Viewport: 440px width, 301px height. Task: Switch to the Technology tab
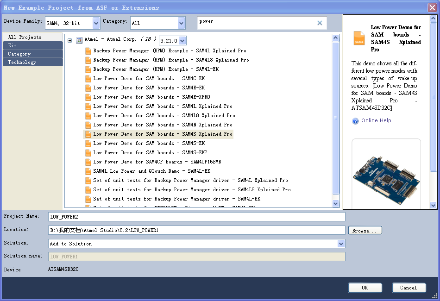pos(32,62)
